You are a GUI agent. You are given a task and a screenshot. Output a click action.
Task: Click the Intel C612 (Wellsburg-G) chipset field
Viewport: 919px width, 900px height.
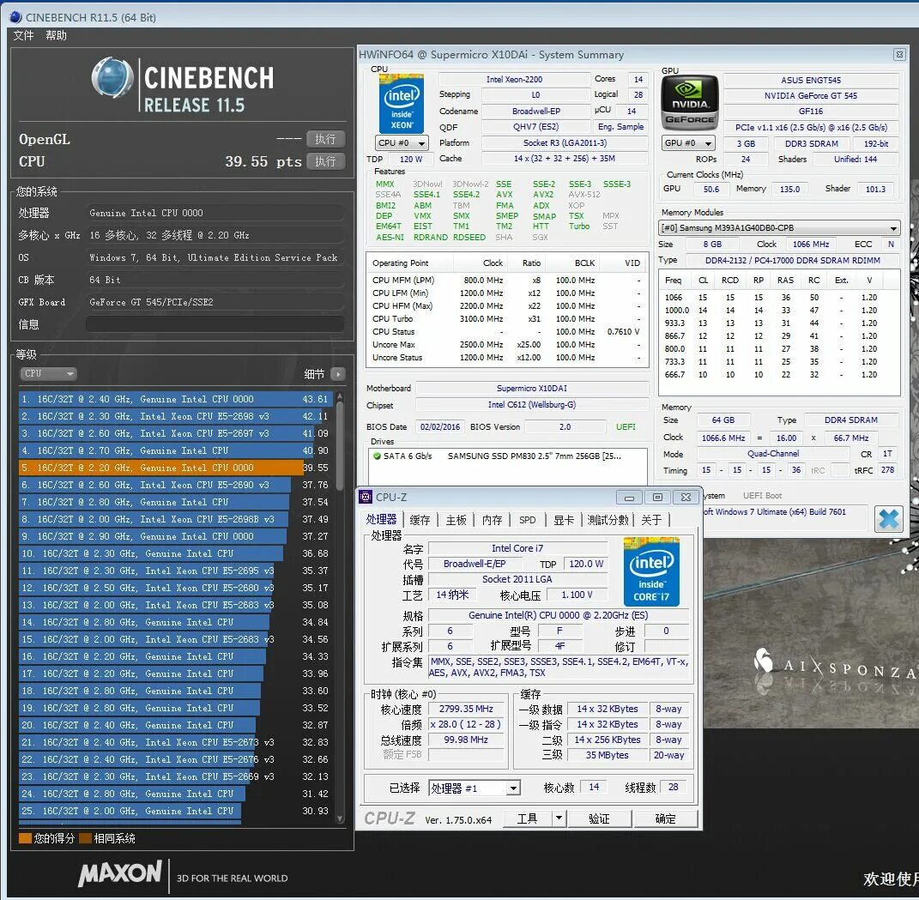pos(532,405)
